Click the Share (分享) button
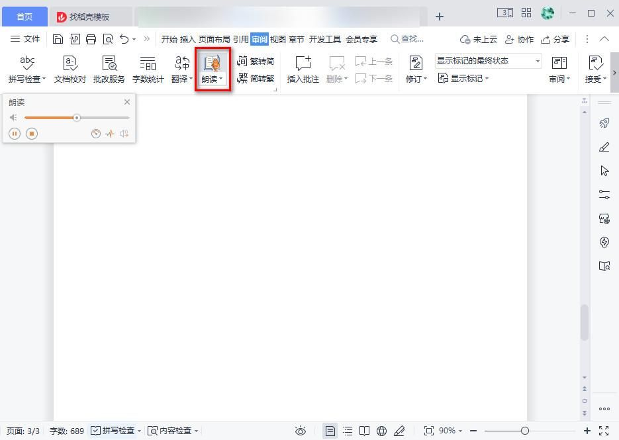The height and width of the screenshot is (440, 619). [x=555, y=39]
